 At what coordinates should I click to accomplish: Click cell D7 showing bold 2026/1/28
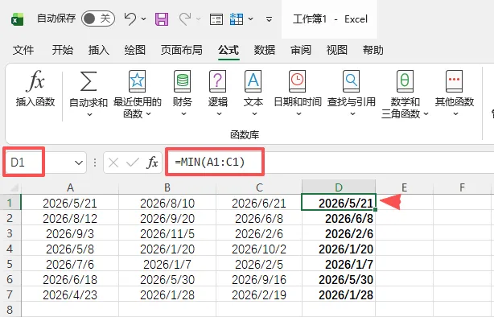point(339,294)
